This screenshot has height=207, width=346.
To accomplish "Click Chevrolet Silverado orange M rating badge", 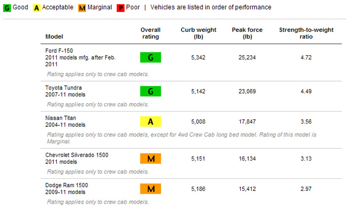I will tap(150, 159).
